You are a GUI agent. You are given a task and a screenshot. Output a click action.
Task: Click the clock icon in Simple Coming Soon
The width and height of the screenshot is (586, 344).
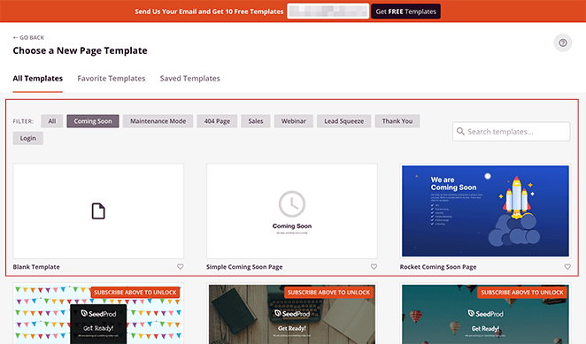click(292, 204)
